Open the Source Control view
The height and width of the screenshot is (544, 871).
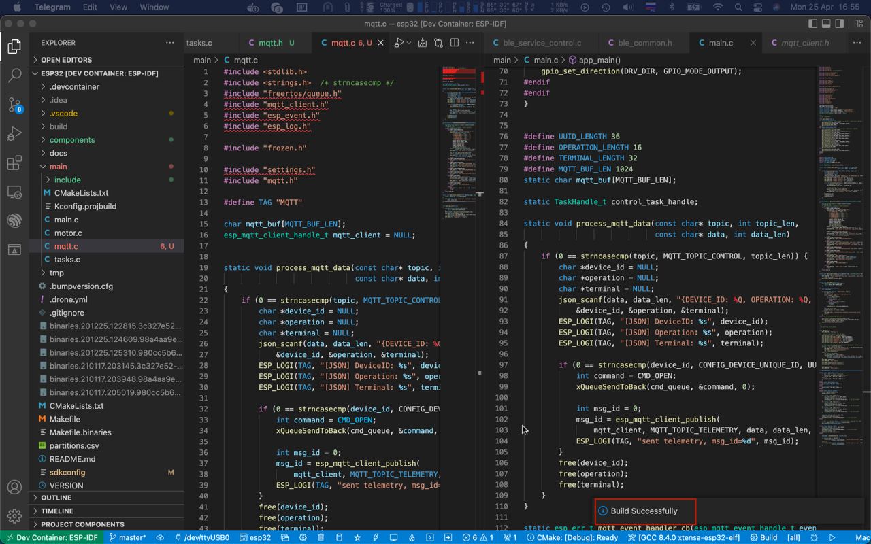tap(14, 104)
